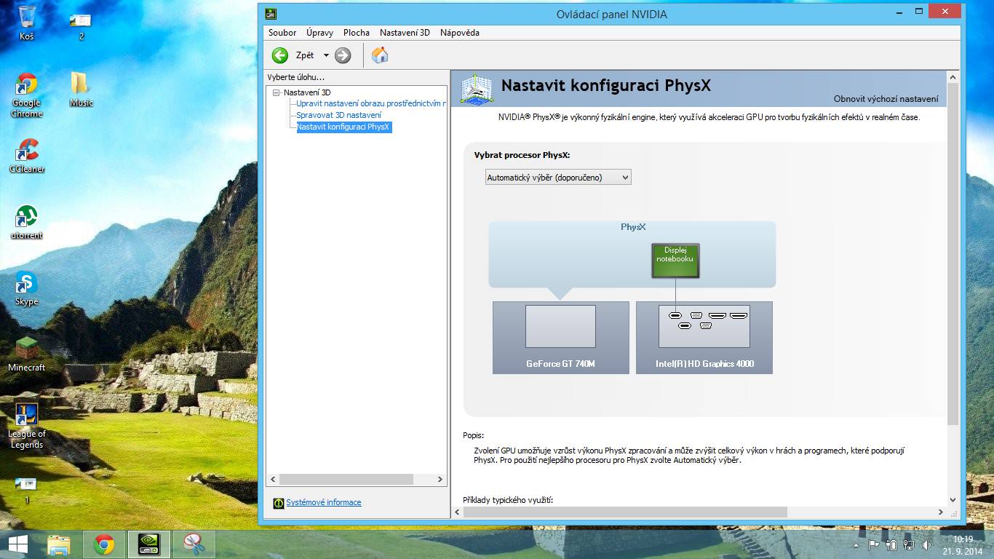The height and width of the screenshot is (559, 994).
Task: Click the Forward arrow icon in toolbar
Action: (x=343, y=55)
